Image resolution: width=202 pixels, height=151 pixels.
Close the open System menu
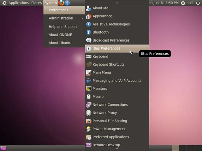[50, 3]
